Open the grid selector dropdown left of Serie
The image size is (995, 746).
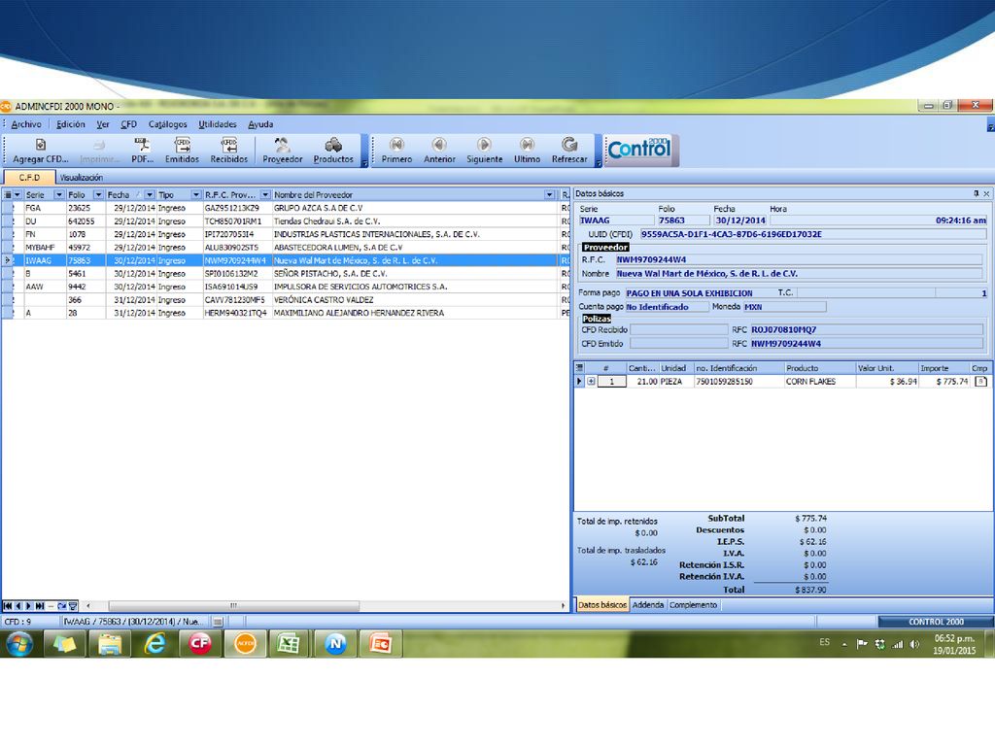[17, 194]
